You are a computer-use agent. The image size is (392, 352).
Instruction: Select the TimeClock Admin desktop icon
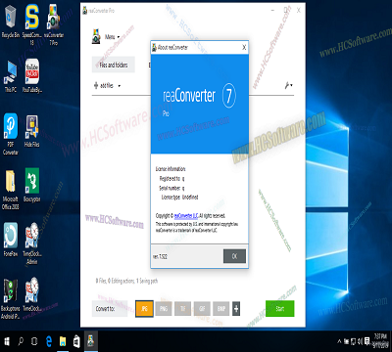pyautogui.click(x=32, y=243)
